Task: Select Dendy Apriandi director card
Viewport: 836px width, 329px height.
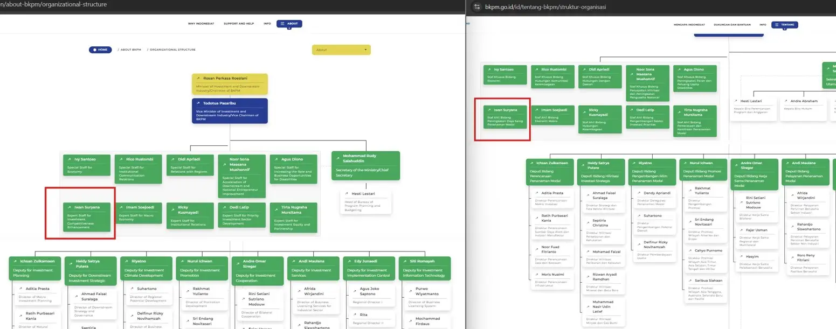Action: pos(654,198)
